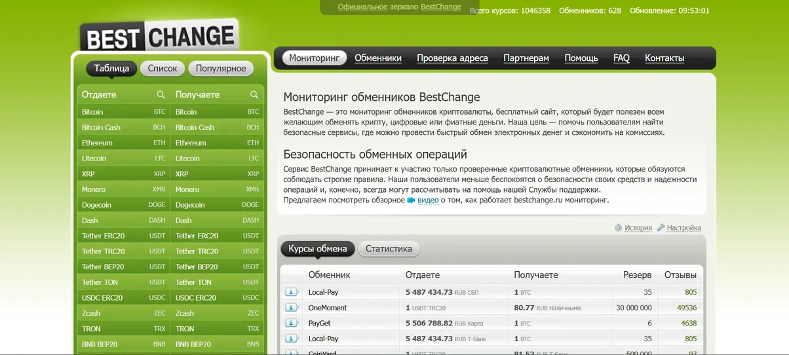Switch to Таблица view tab

(111, 68)
